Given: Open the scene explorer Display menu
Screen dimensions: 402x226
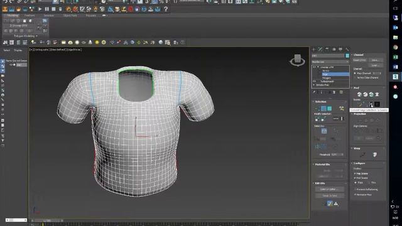Looking at the screenshot, I should click(18, 50).
